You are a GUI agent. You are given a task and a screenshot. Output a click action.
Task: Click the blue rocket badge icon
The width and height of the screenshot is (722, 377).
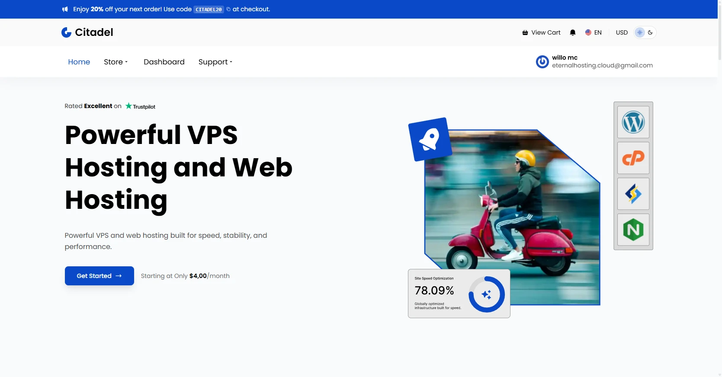pos(430,139)
